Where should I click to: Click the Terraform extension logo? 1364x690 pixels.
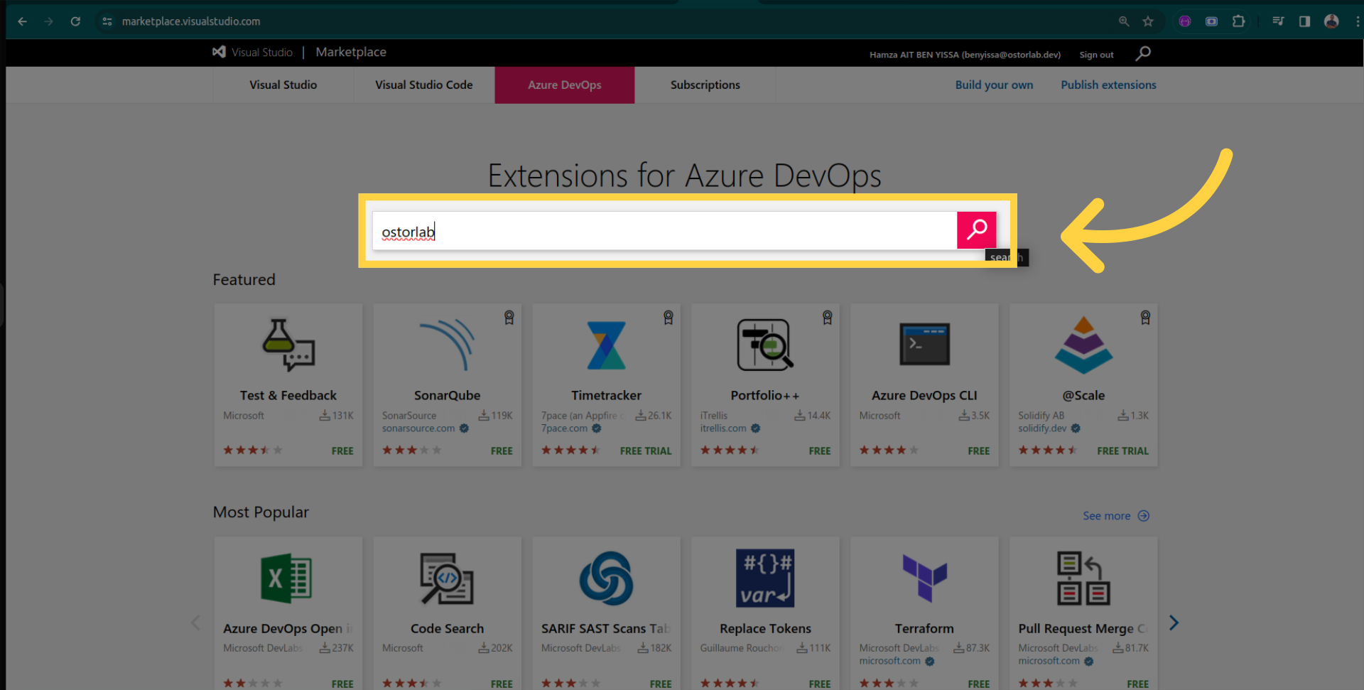pos(924,578)
